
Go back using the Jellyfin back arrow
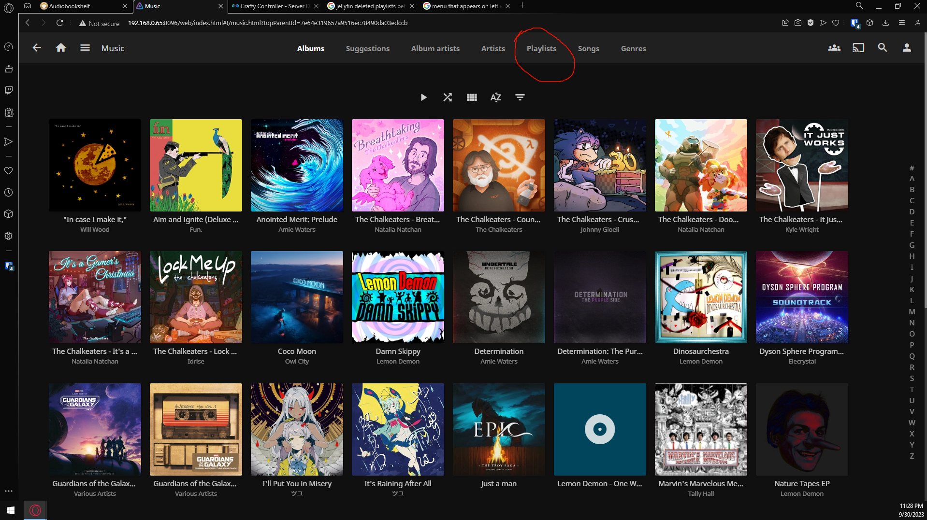point(37,48)
